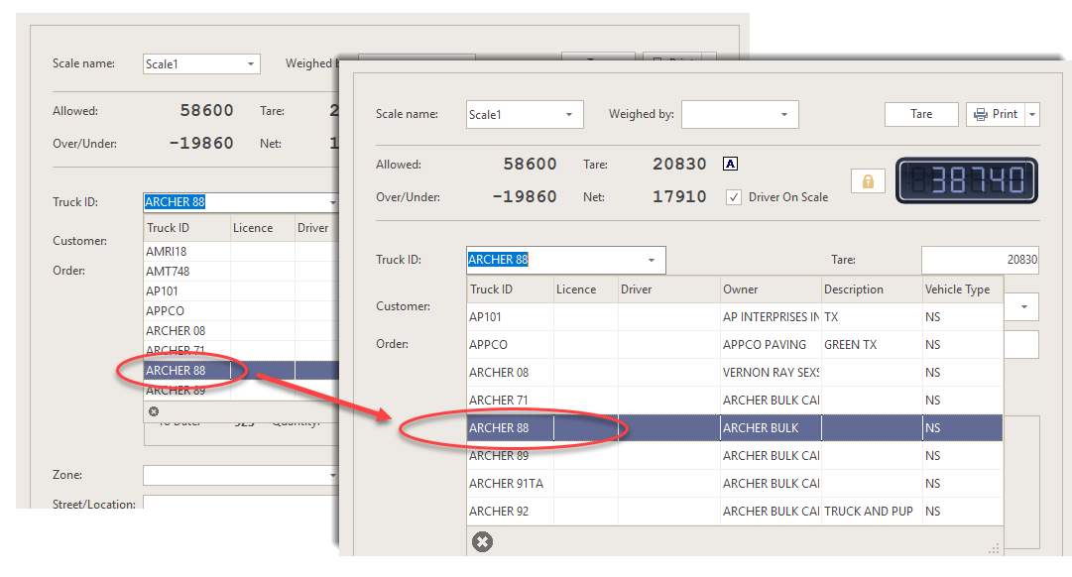This screenshot has width=1072, height=577.
Task: Click the digital weight display reading 38740
Action: pos(966,180)
